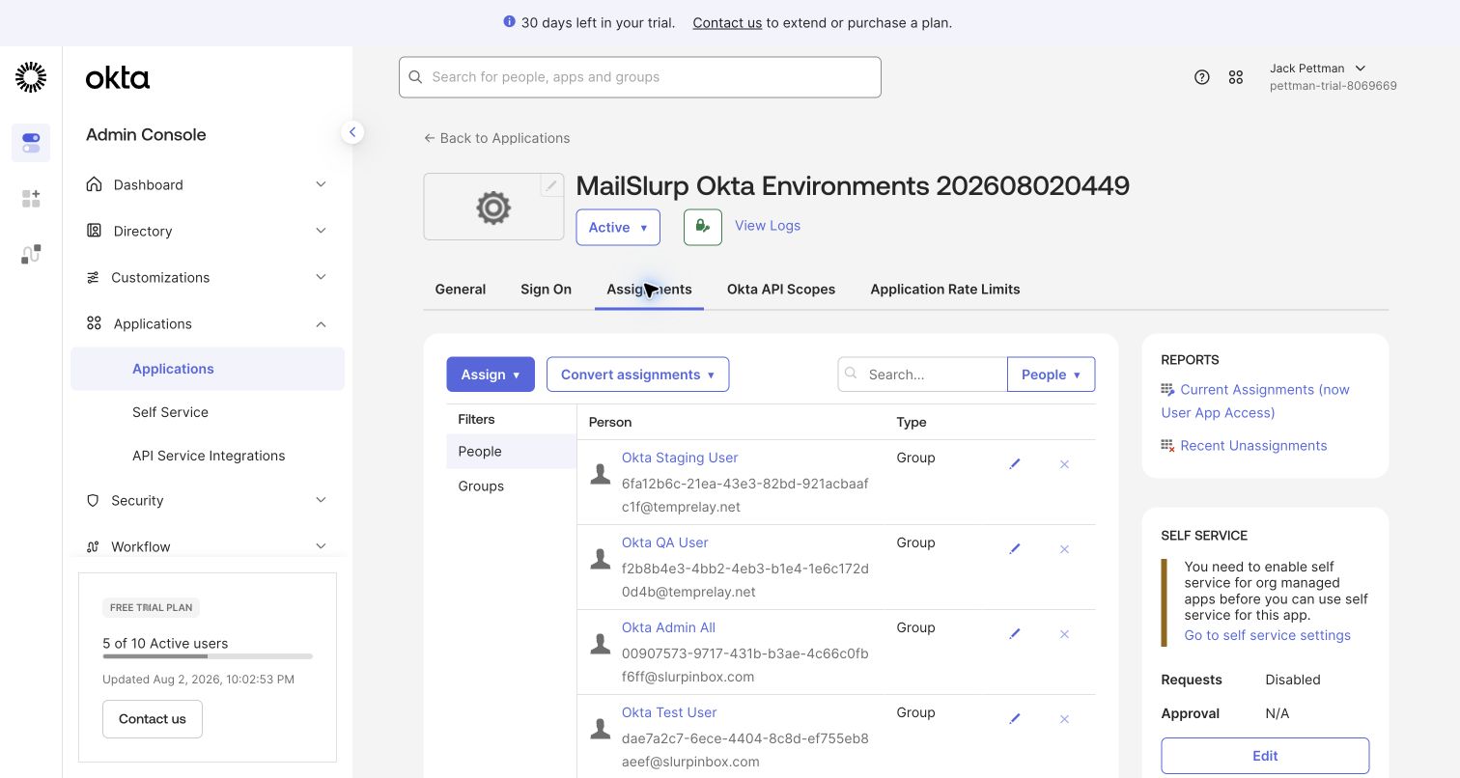Viewport: 1460px width, 778px height.
Task: Switch to the General tab
Action: point(461,289)
